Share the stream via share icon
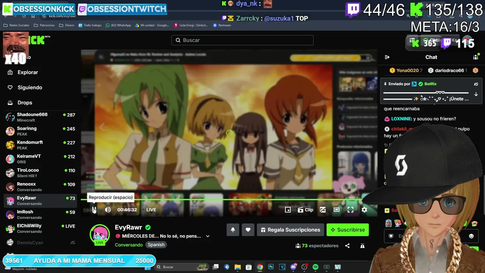Viewport: 485px width, 273px height. [x=347, y=246]
